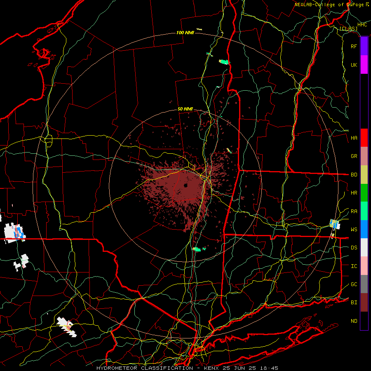The width and height of the screenshot is (371, 371).
Task: Select the BD yellow legend swatch
Action: pyautogui.click(x=364, y=175)
